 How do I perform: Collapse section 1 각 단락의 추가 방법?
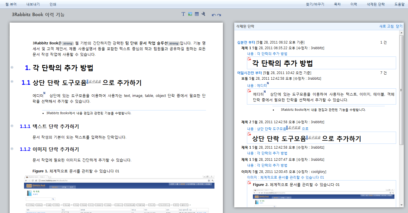(12, 67)
